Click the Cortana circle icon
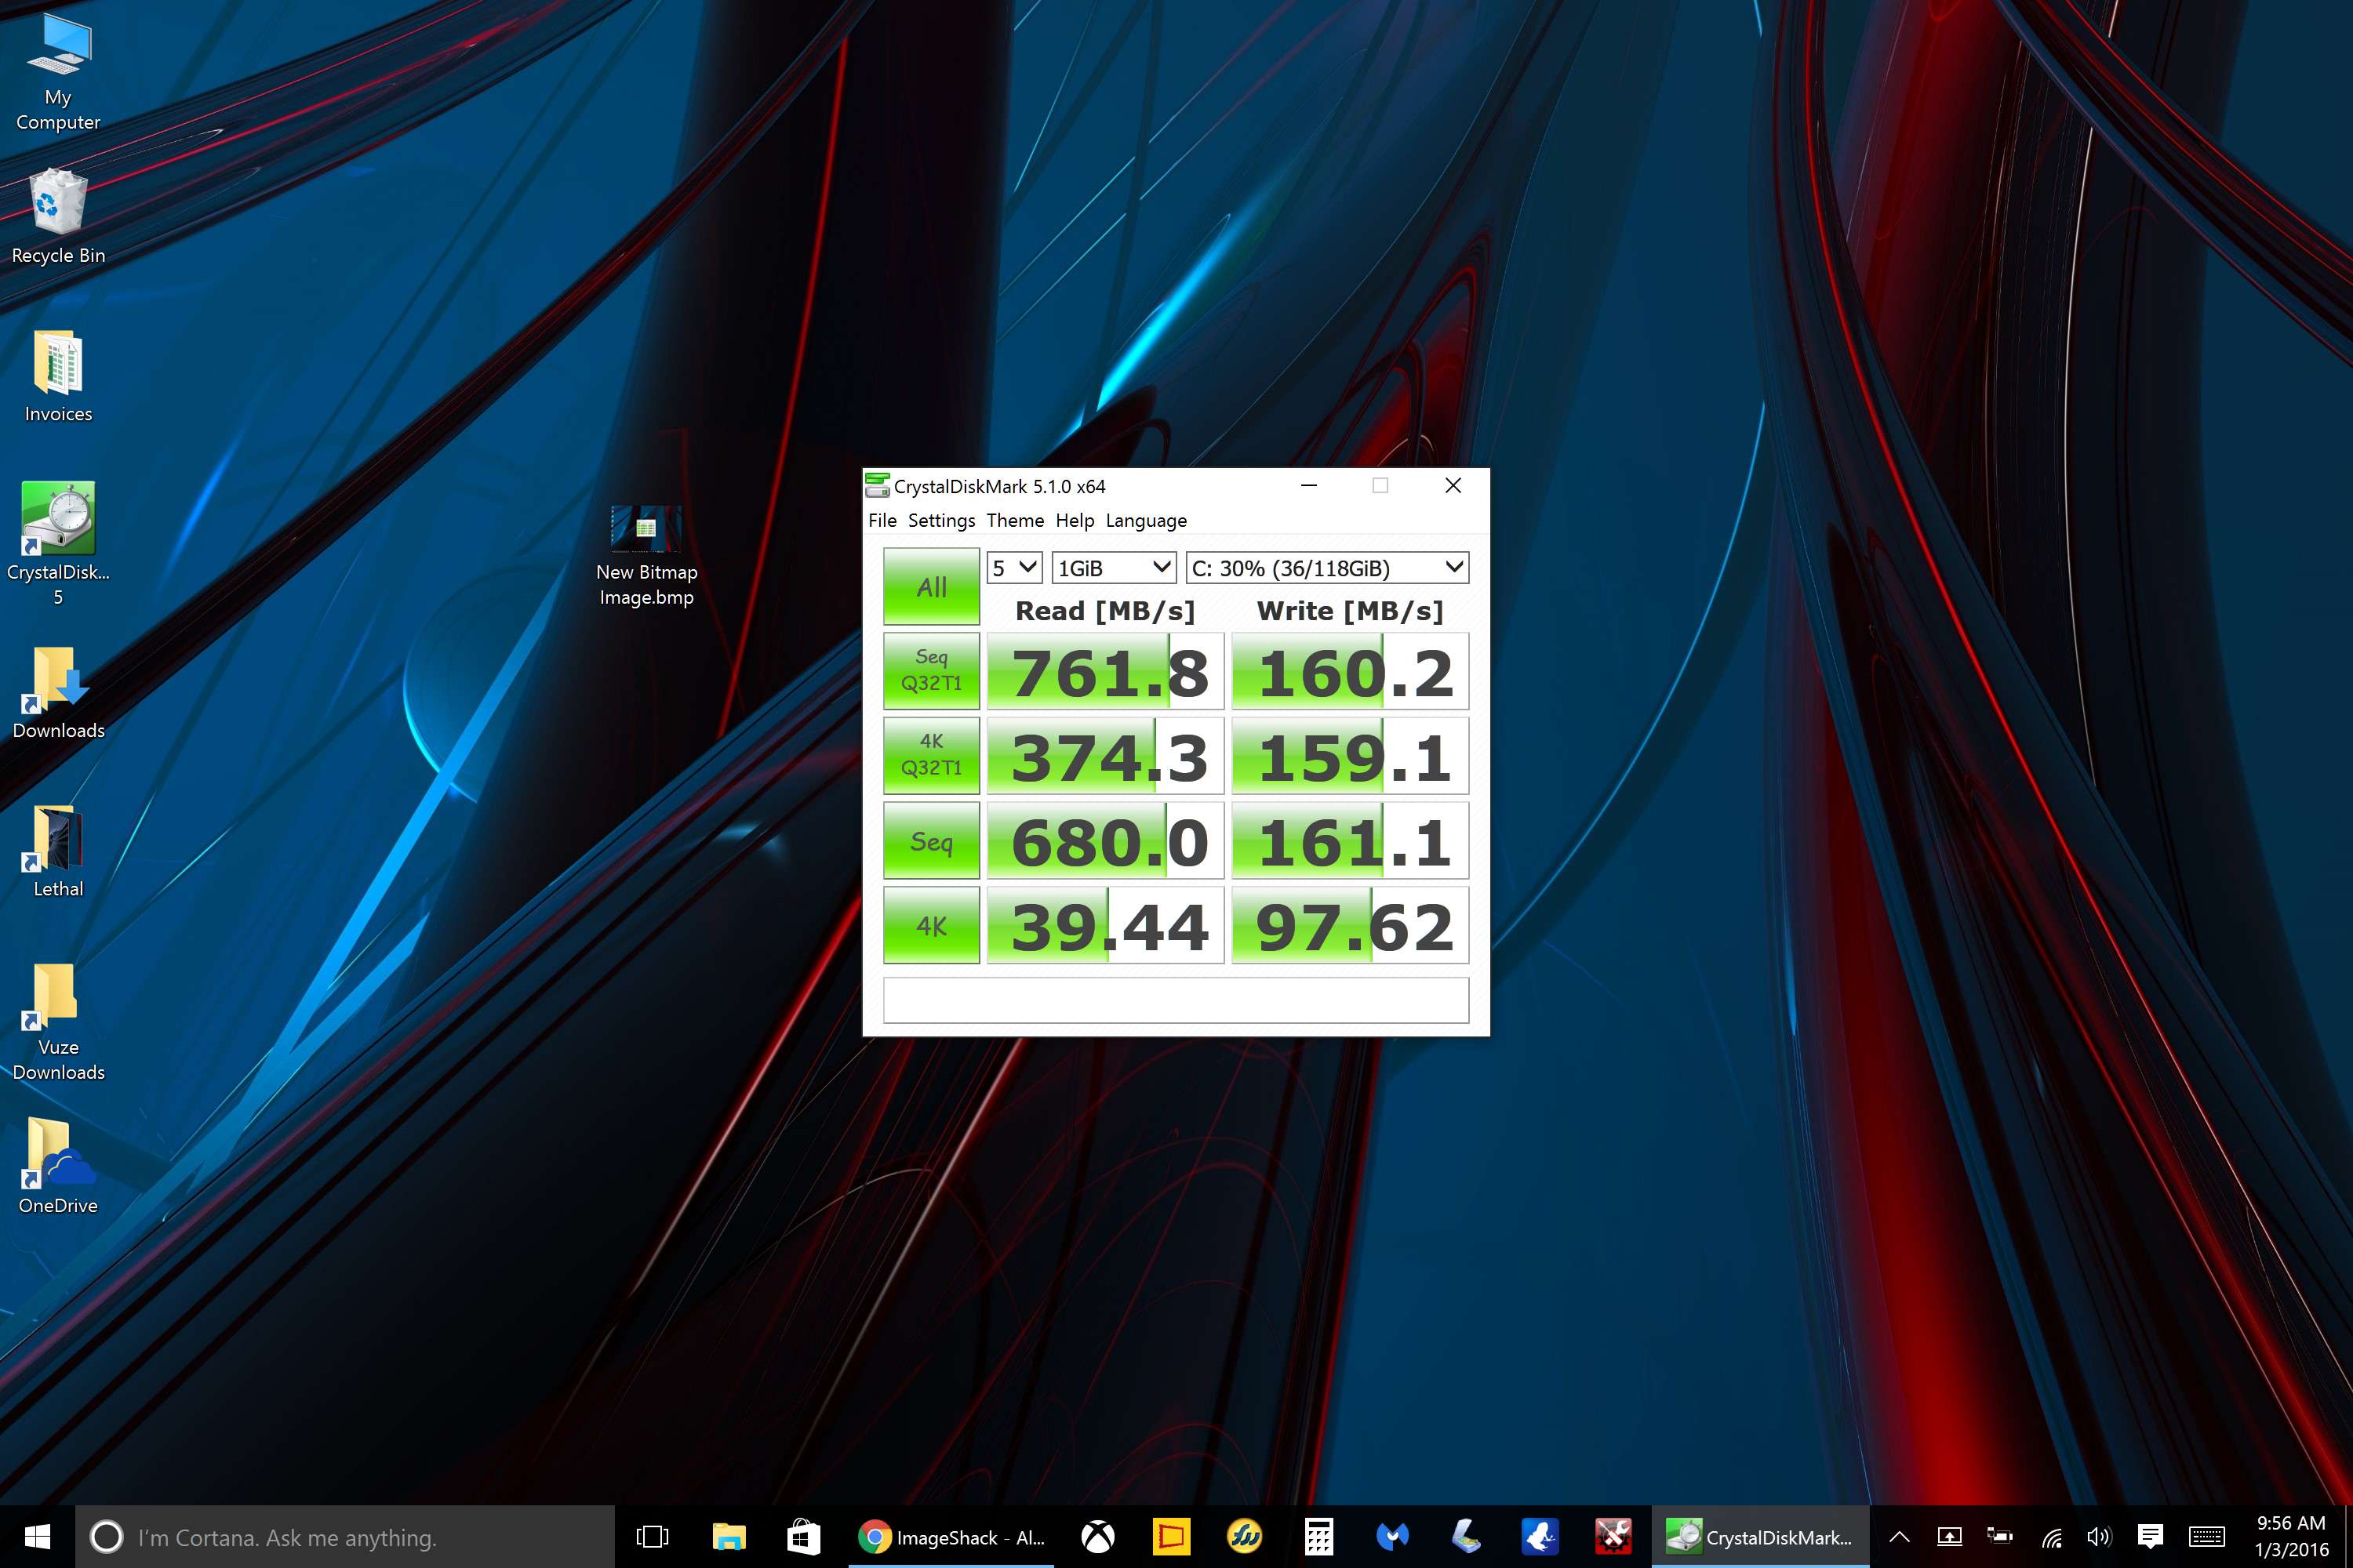 (x=106, y=1537)
